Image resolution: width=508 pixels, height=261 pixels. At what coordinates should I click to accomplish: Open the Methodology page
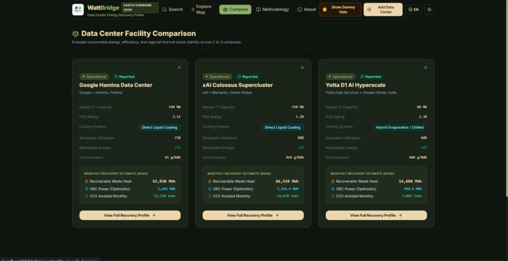point(272,9)
